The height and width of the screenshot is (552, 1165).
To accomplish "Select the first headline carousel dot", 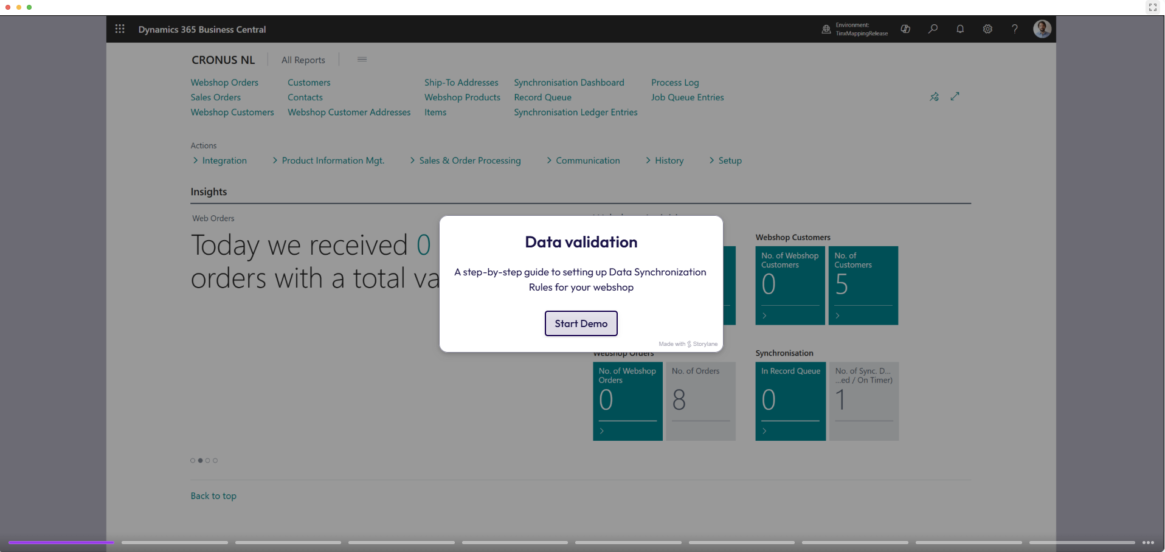I will 193,460.
